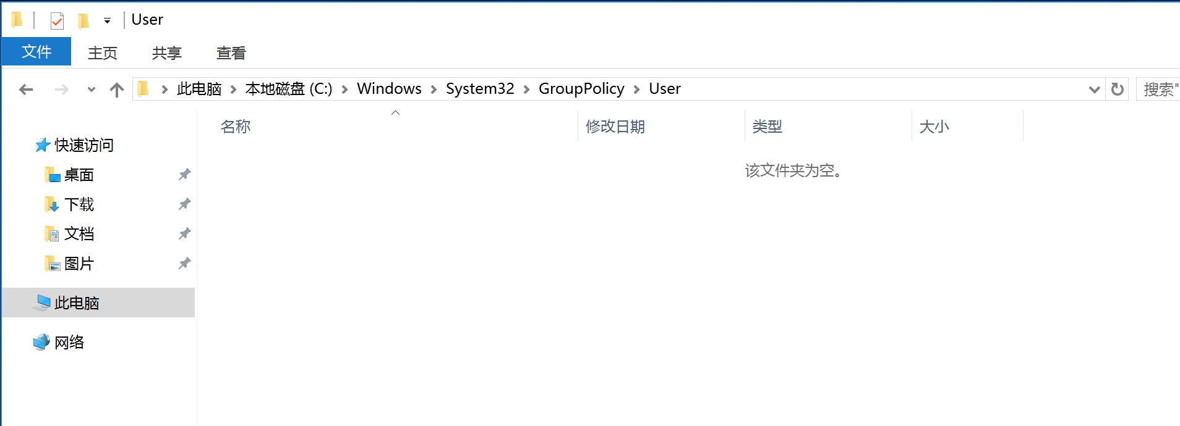The height and width of the screenshot is (426, 1180).
Task: Open 下载 in the navigation pane
Action: coord(79,204)
